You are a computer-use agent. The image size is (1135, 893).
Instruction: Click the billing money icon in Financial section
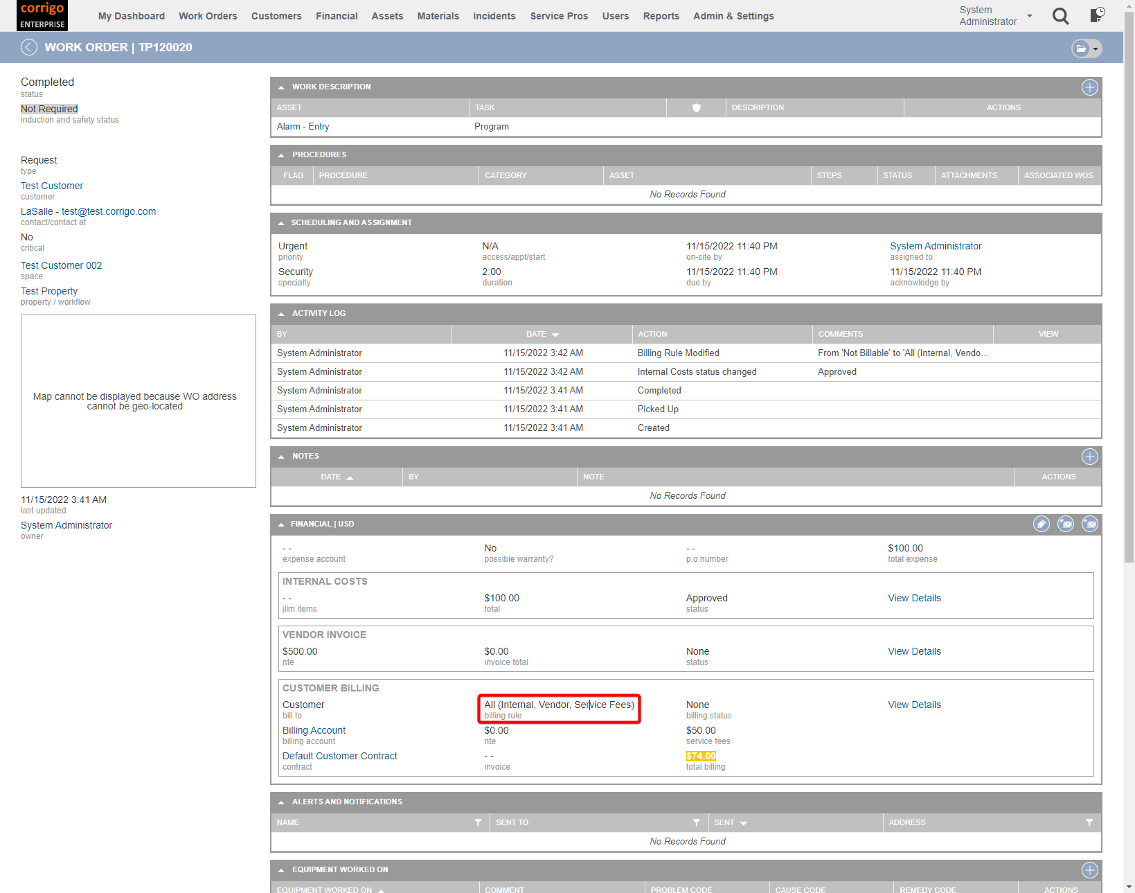(1066, 524)
